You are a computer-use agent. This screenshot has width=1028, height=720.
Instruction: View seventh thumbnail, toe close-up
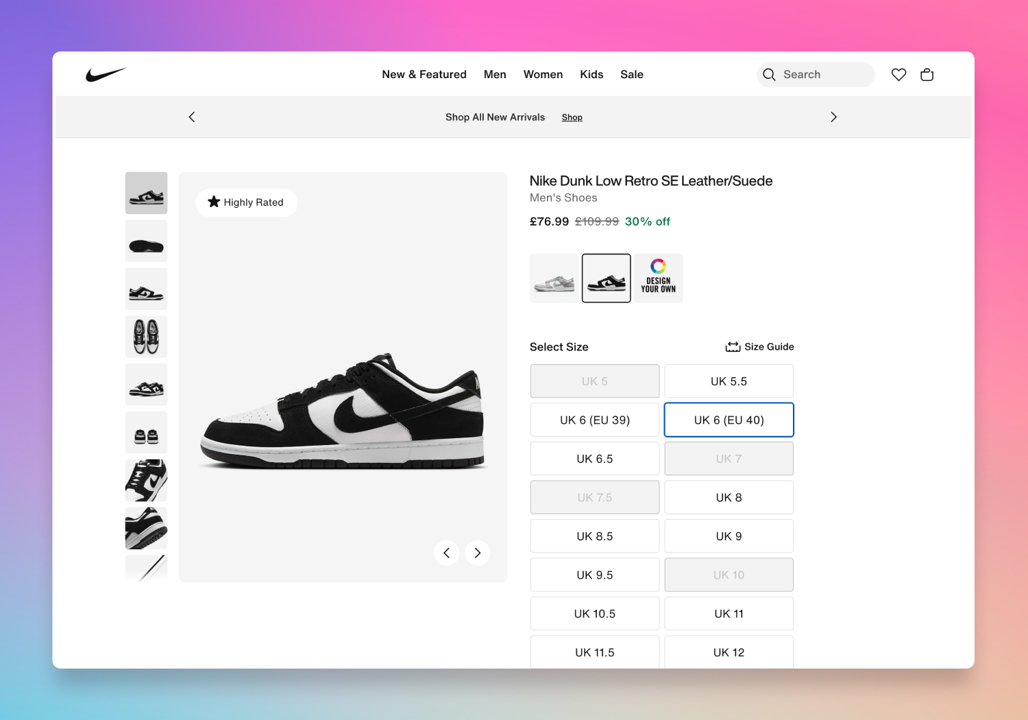147,481
